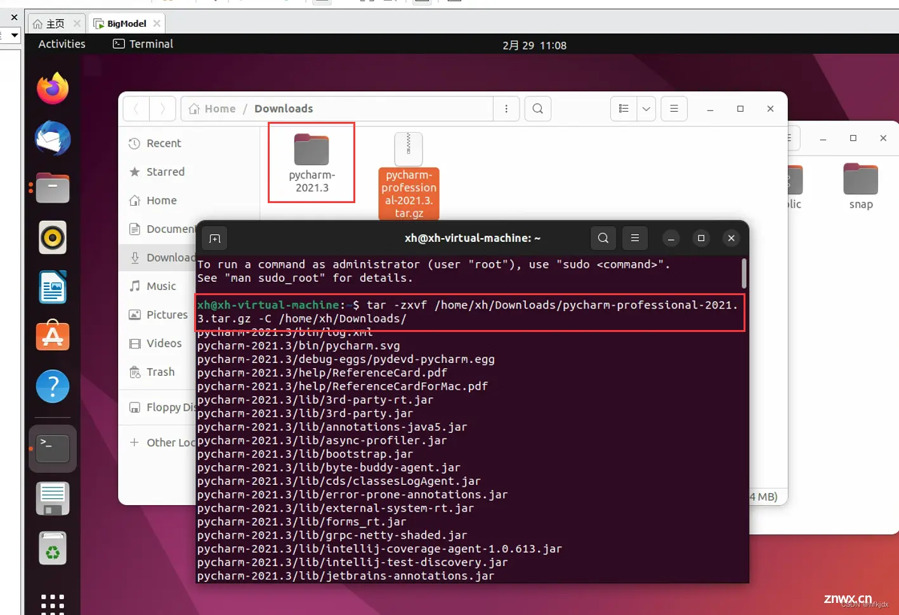899x615 pixels.
Task: Show Applications grid button
Action: click(x=53, y=604)
